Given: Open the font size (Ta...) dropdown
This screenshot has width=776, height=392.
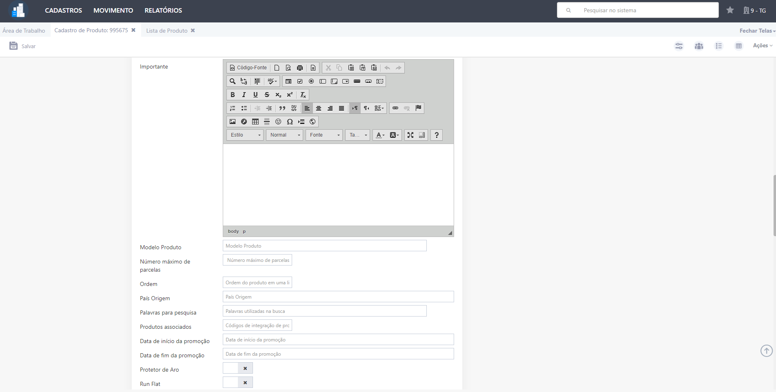Looking at the screenshot, I should [x=358, y=135].
